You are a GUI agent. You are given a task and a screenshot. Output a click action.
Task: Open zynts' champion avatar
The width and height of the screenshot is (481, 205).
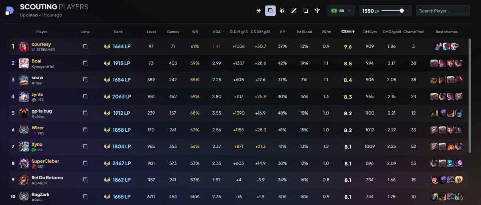(x=24, y=96)
